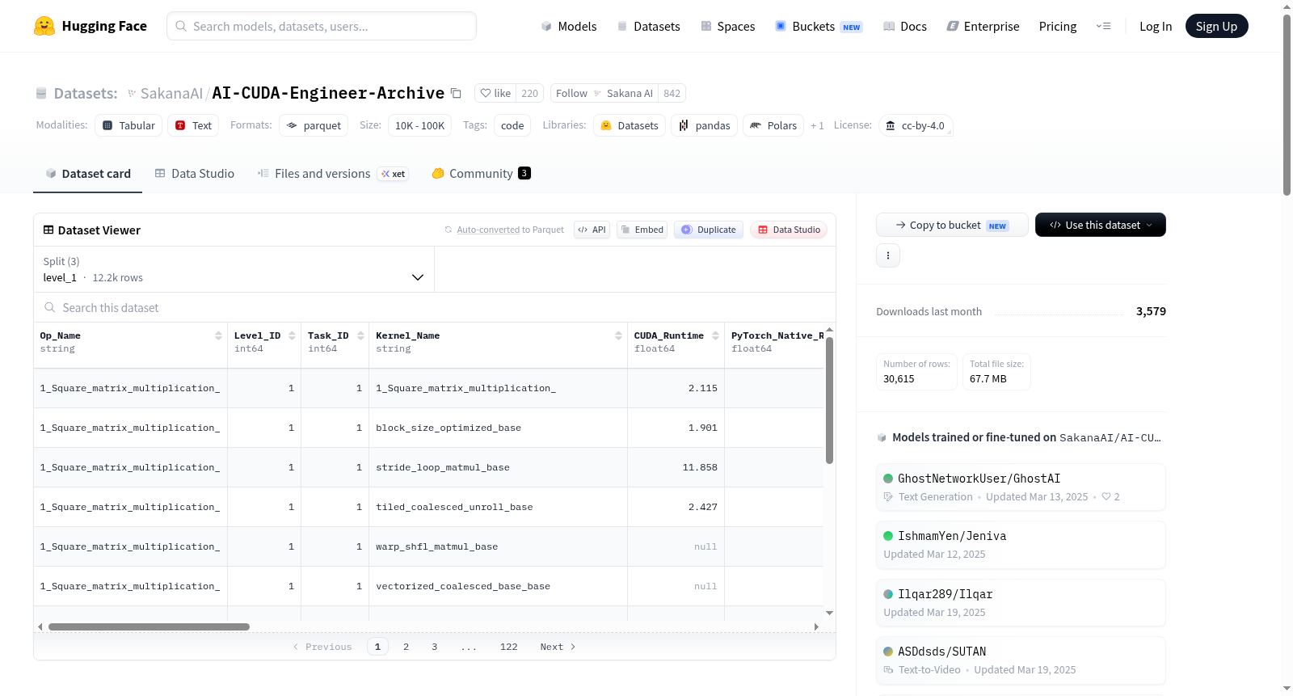This screenshot has height=696, width=1293.
Task: Open Data Studio from the viewer header
Action: 789,230
